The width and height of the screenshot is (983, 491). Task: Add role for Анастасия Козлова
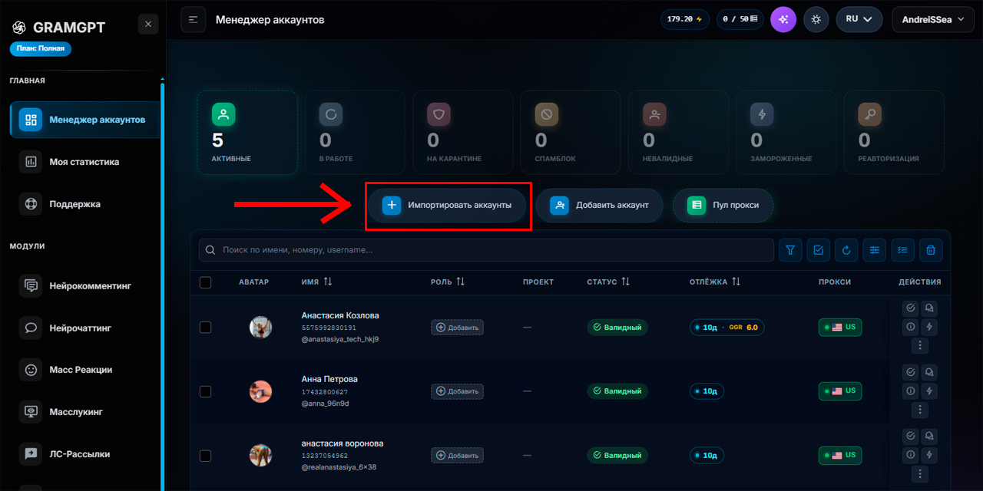pyautogui.click(x=457, y=328)
